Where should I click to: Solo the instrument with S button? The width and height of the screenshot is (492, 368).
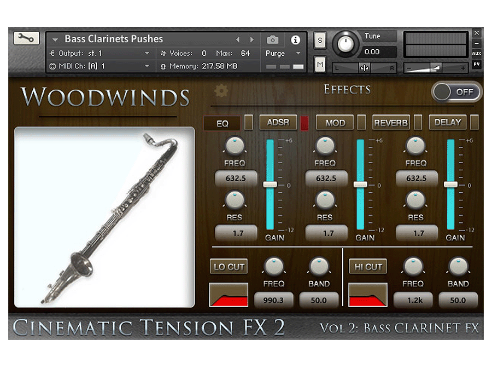(x=320, y=40)
